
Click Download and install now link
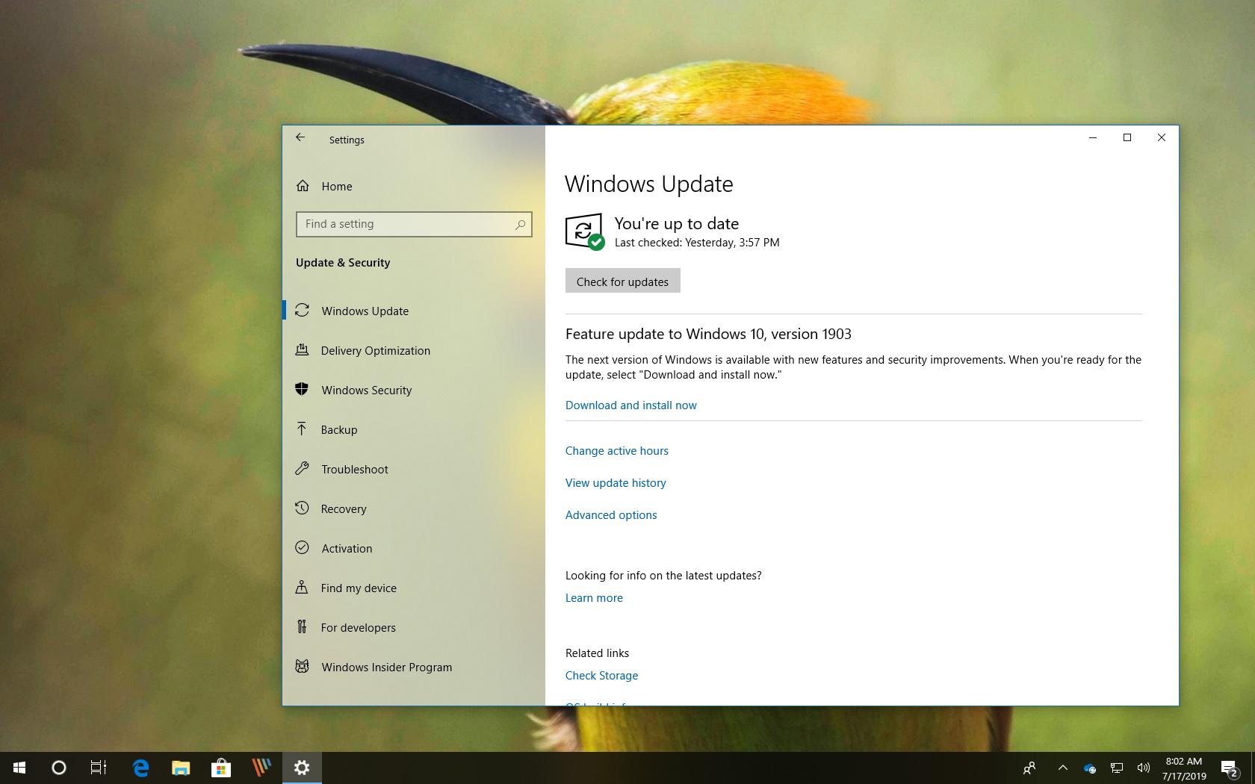630,405
